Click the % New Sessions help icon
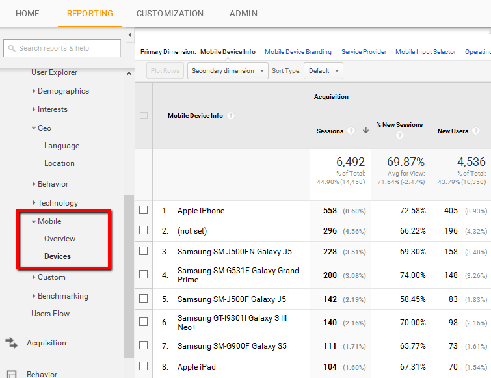The height and width of the screenshot is (378, 491). (x=399, y=135)
